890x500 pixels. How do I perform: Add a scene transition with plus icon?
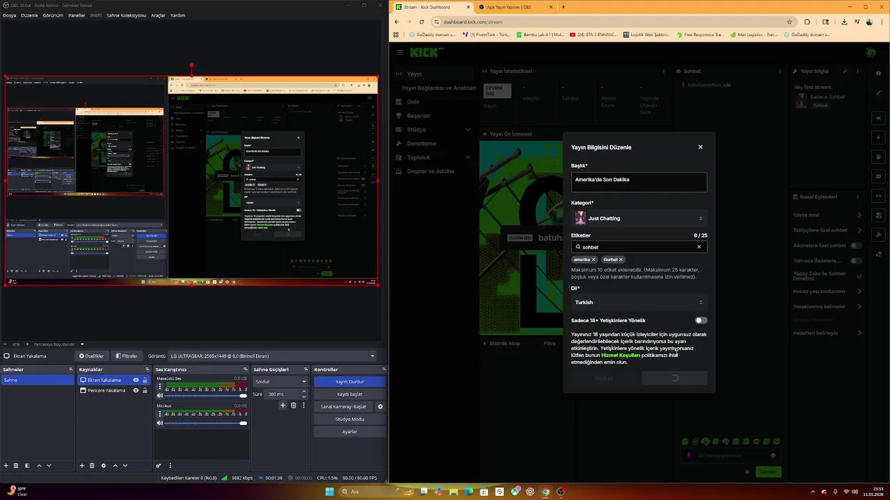(282, 406)
